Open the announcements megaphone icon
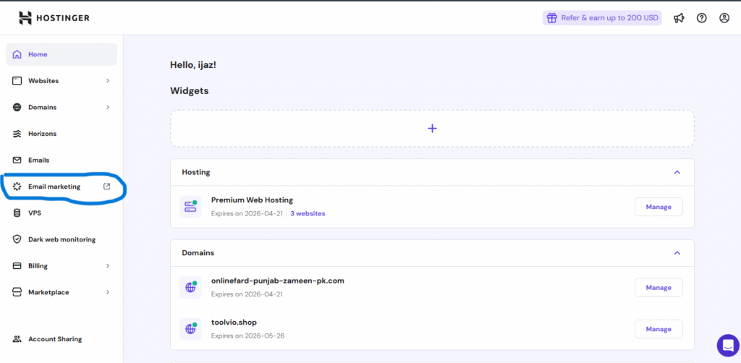Image resolution: width=741 pixels, height=363 pixels. (x=679, y=18)
